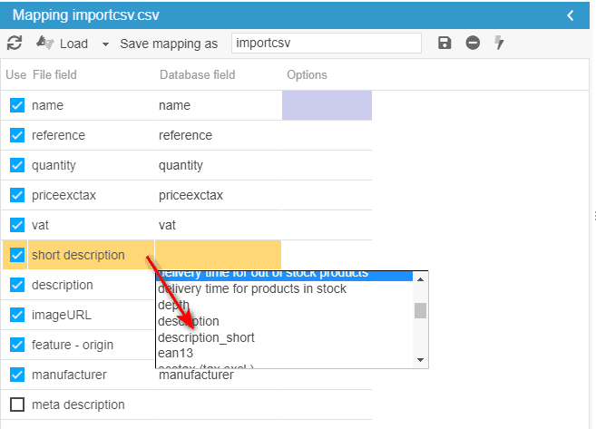Collapse the Mapping panel with the chevron
This screenshot has width=596, height=429.
pyautogui.click(x=571, y=15)
